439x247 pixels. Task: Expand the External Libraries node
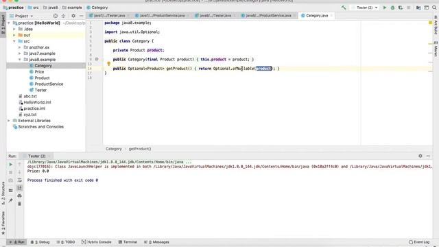coord(9,121)
